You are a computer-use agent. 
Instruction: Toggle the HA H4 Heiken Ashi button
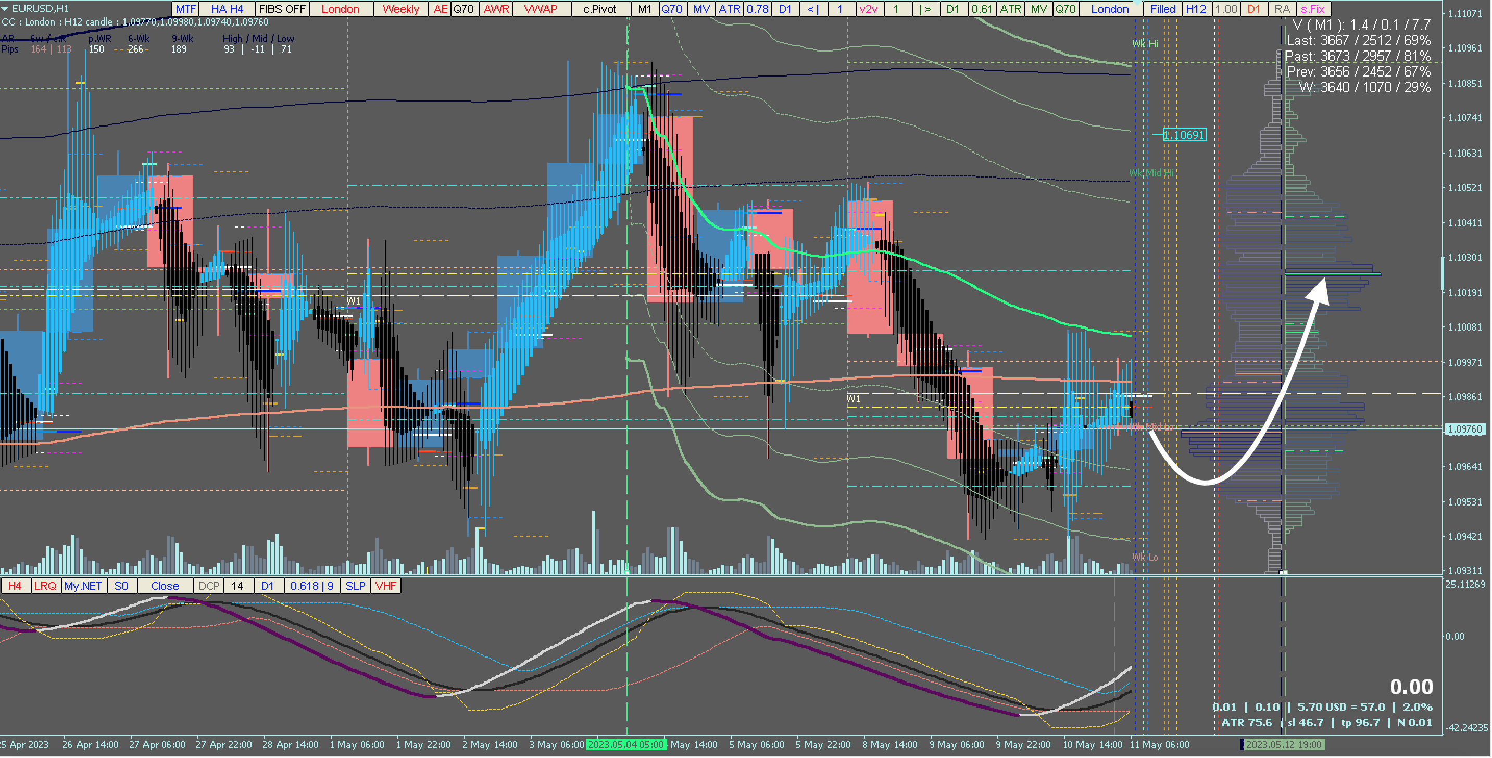click(x=227, y=9)
